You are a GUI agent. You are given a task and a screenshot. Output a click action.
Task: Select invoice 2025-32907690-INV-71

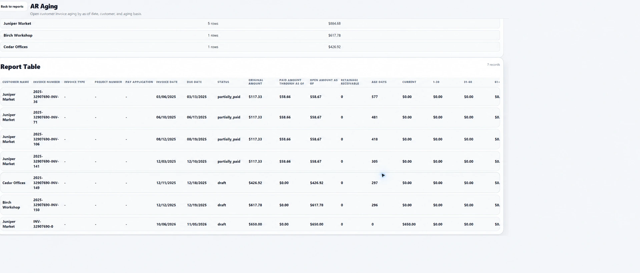click(46, 117)
